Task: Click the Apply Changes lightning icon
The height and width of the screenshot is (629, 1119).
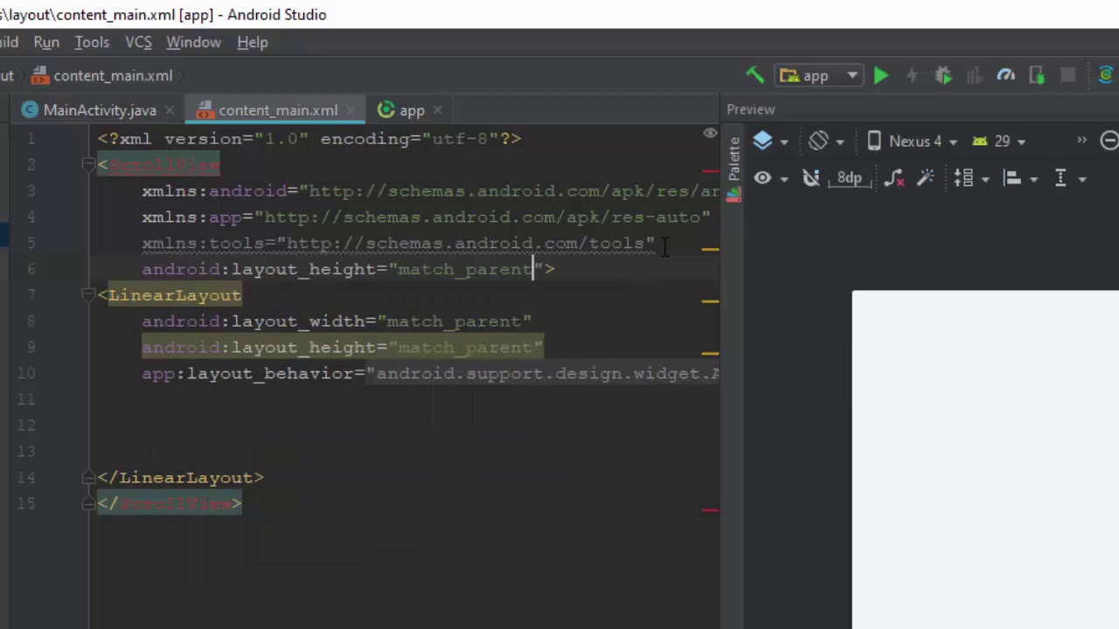Action: pos(912,76)
